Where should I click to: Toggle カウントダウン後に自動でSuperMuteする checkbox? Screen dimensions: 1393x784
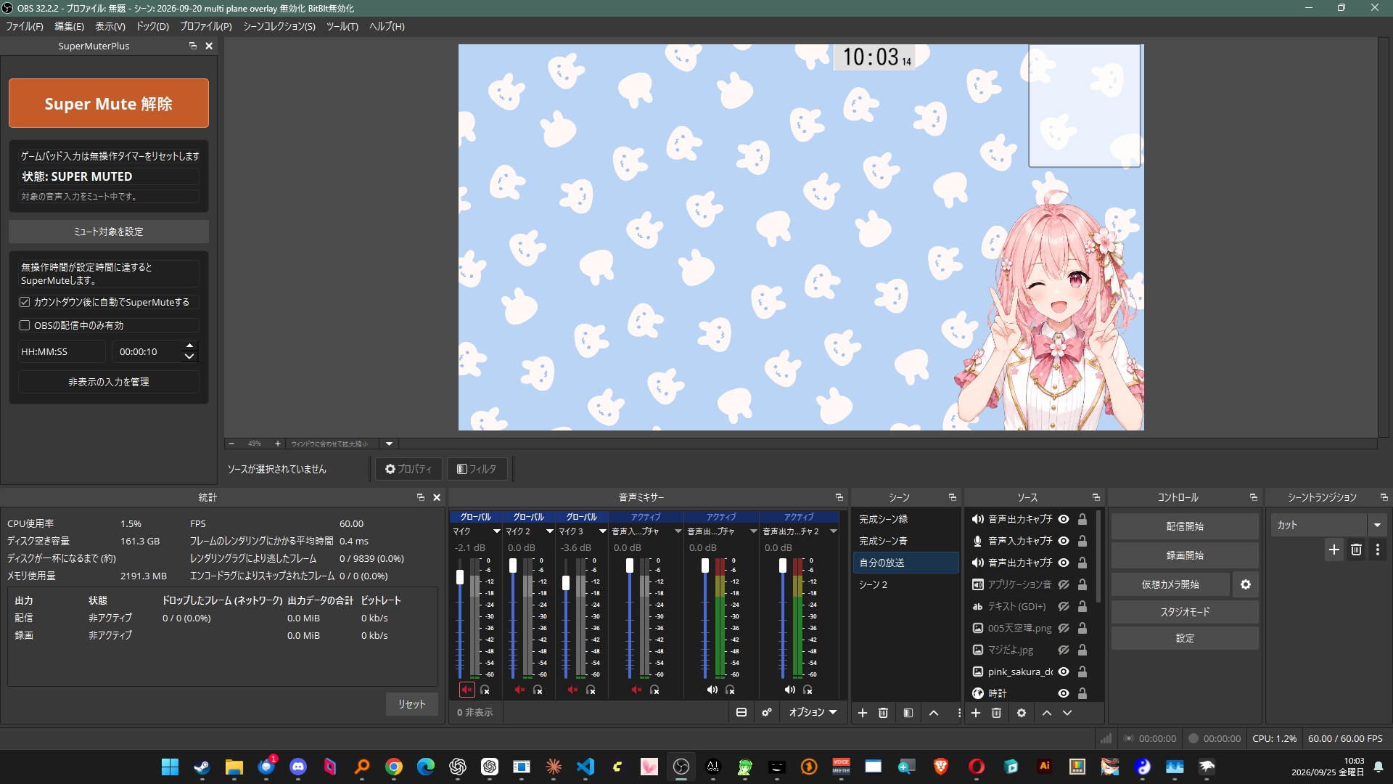(x=25, y=302)
